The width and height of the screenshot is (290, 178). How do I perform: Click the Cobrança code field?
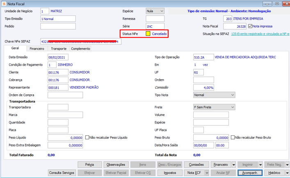pyautogui.click(x=58, y=80)
